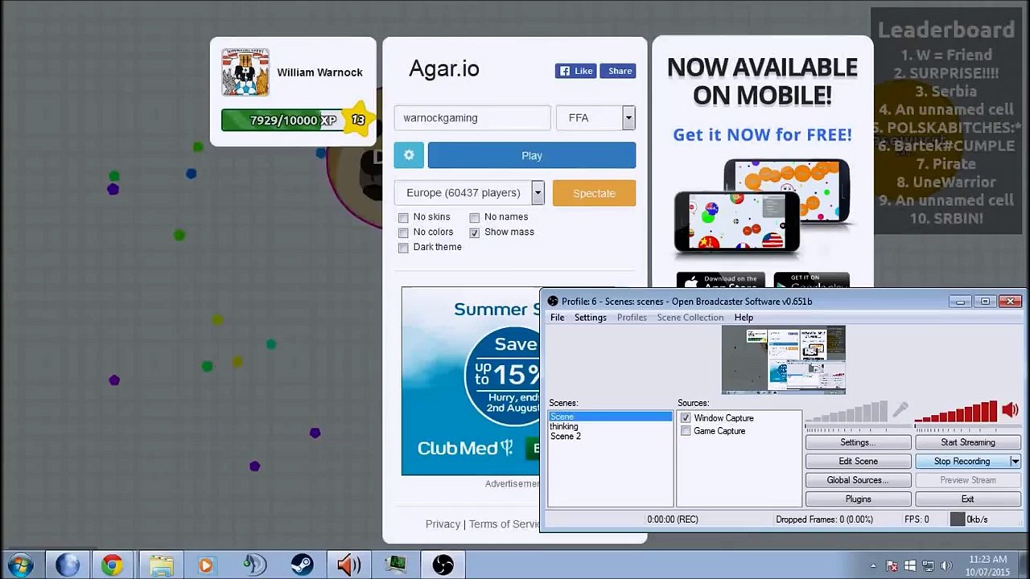Adjust the OBS desktop volume slider
Screen dimensions: 1030x579
(956, 413)
